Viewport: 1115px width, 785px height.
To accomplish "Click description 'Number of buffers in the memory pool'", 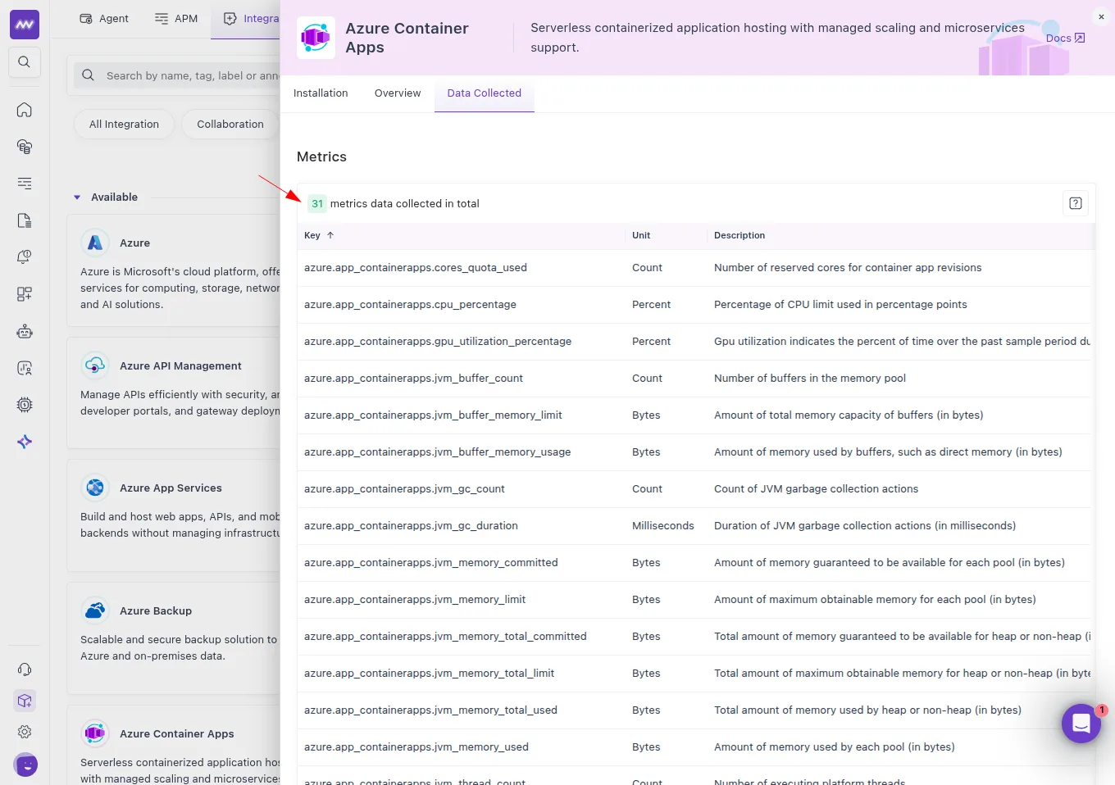I will tap(810, 379).
